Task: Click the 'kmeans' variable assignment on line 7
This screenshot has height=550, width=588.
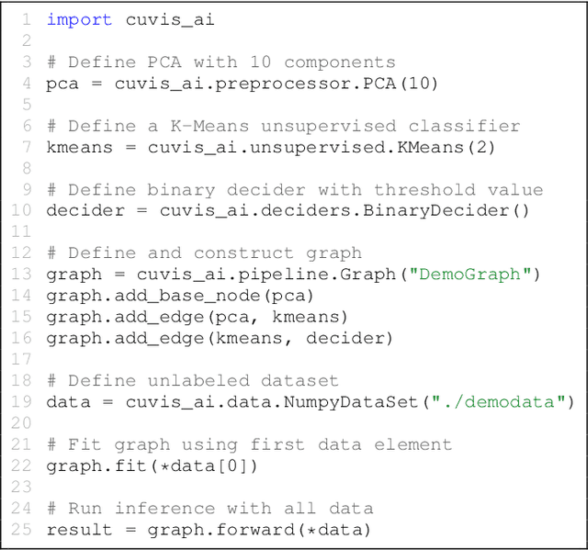Action: click(x=79, y=147)
